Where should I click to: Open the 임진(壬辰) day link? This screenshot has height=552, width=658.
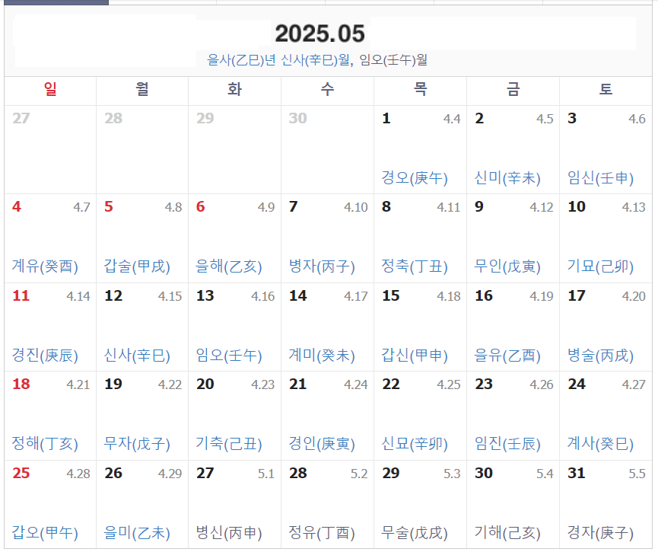(507, 444)
